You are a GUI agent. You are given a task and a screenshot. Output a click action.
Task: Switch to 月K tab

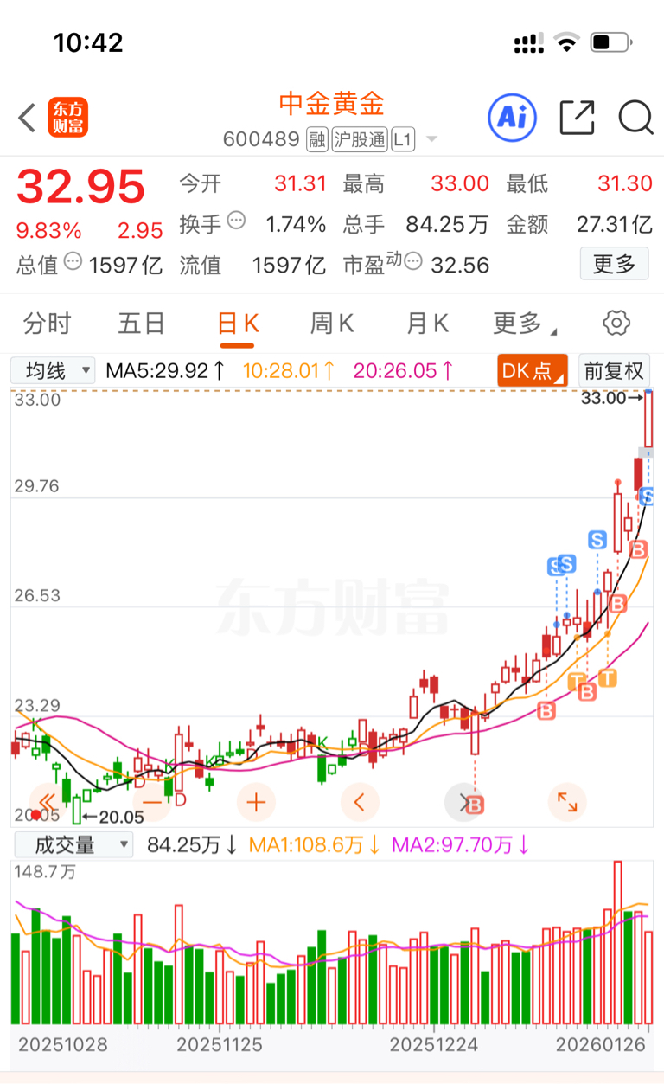427,324
